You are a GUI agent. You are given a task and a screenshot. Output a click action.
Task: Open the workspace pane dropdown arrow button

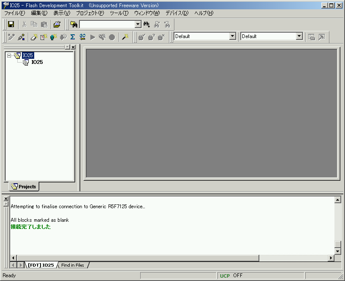click(68, 47)
